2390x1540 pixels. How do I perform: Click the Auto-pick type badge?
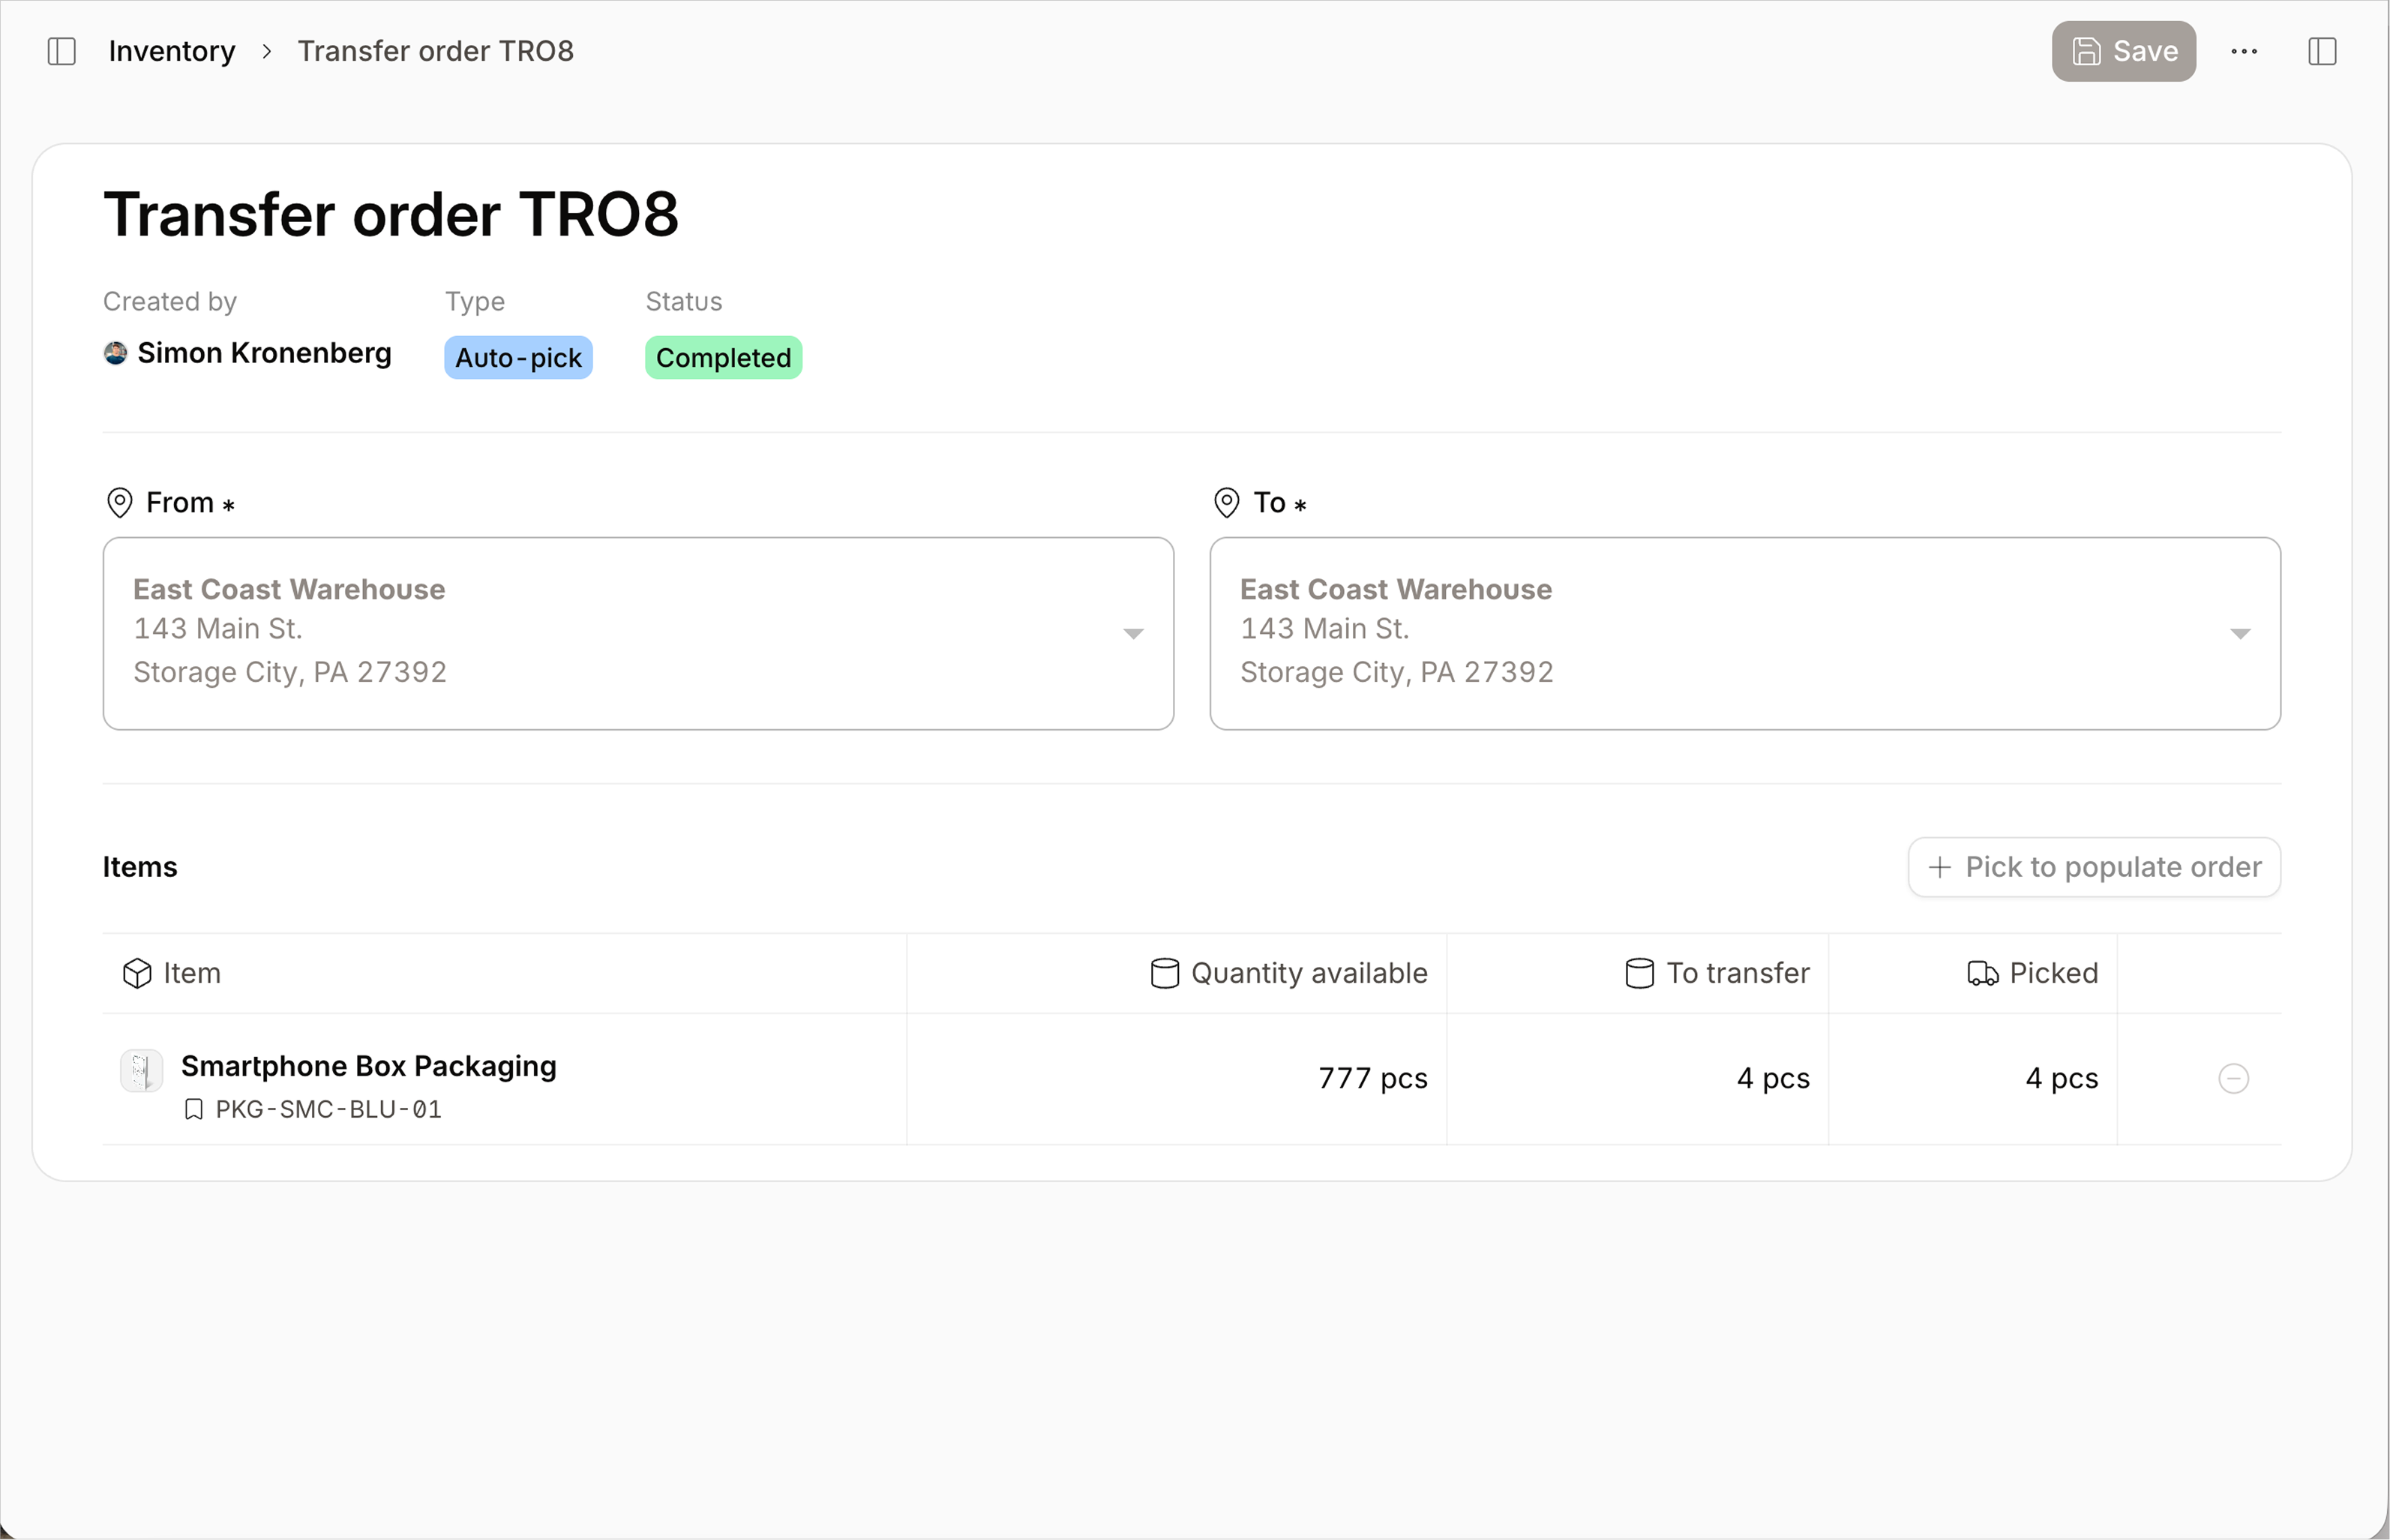coord(519,357)
